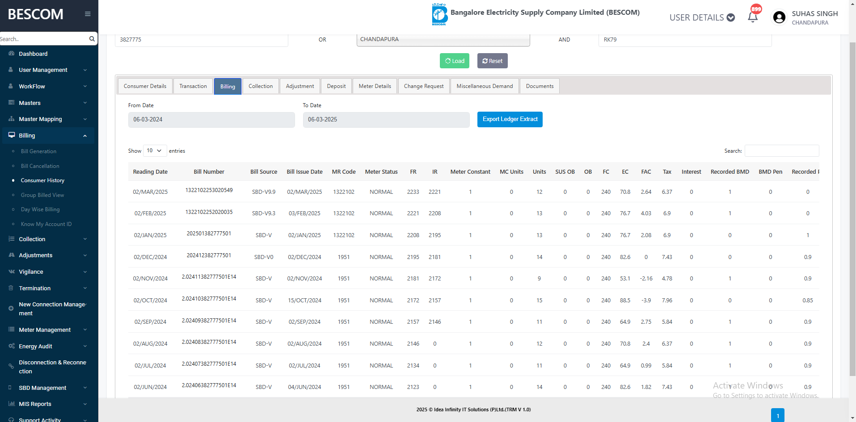This screenshot has width=856, height=422.
Task: Open the notifications bell icon
Action: pyautogui.click(x=753, y=17)
